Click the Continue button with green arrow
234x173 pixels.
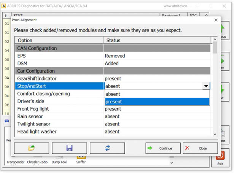163,148
